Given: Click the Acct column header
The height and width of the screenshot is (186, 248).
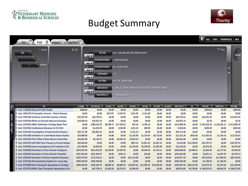Looking at the screenshot, I should click(x=44, y=106).
